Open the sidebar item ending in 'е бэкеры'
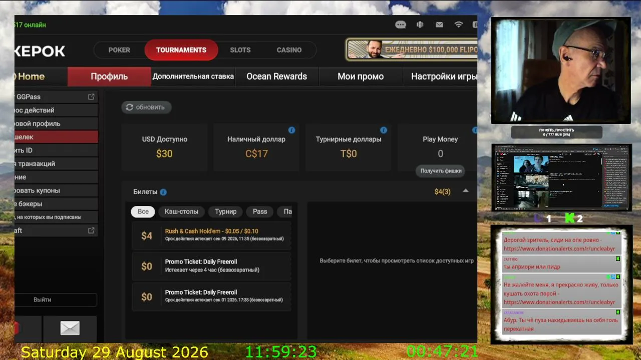Image resolution: width=641 pixels, height=360 pixels. point(56,203)
